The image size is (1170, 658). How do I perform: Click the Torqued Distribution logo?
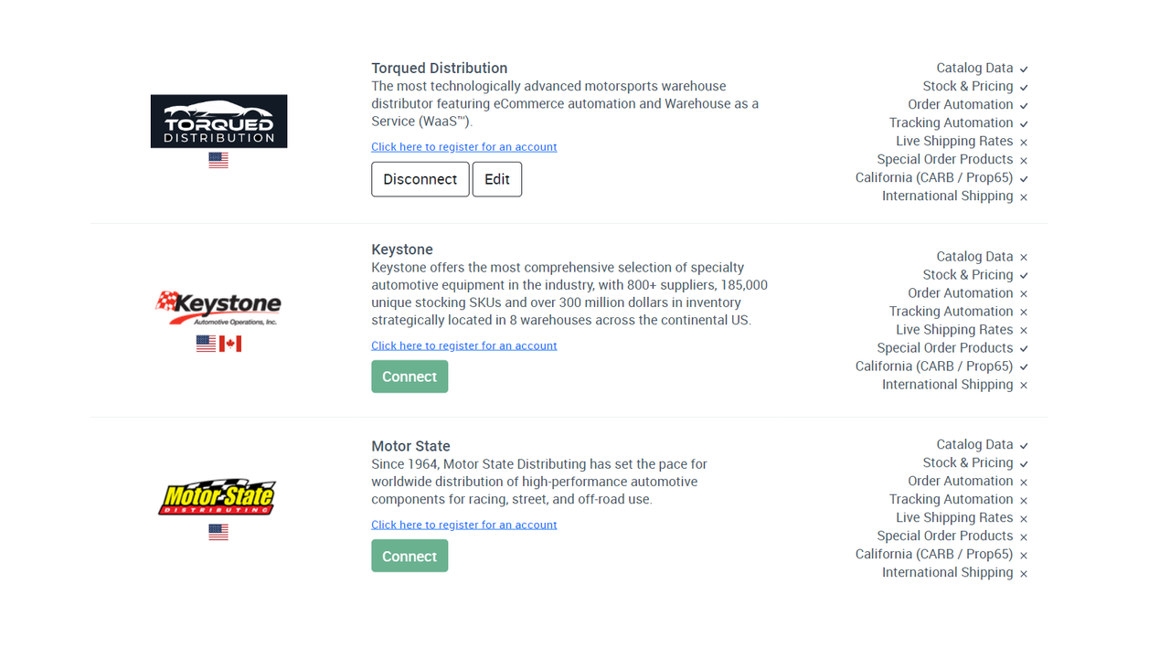click(x=218, y=120)
